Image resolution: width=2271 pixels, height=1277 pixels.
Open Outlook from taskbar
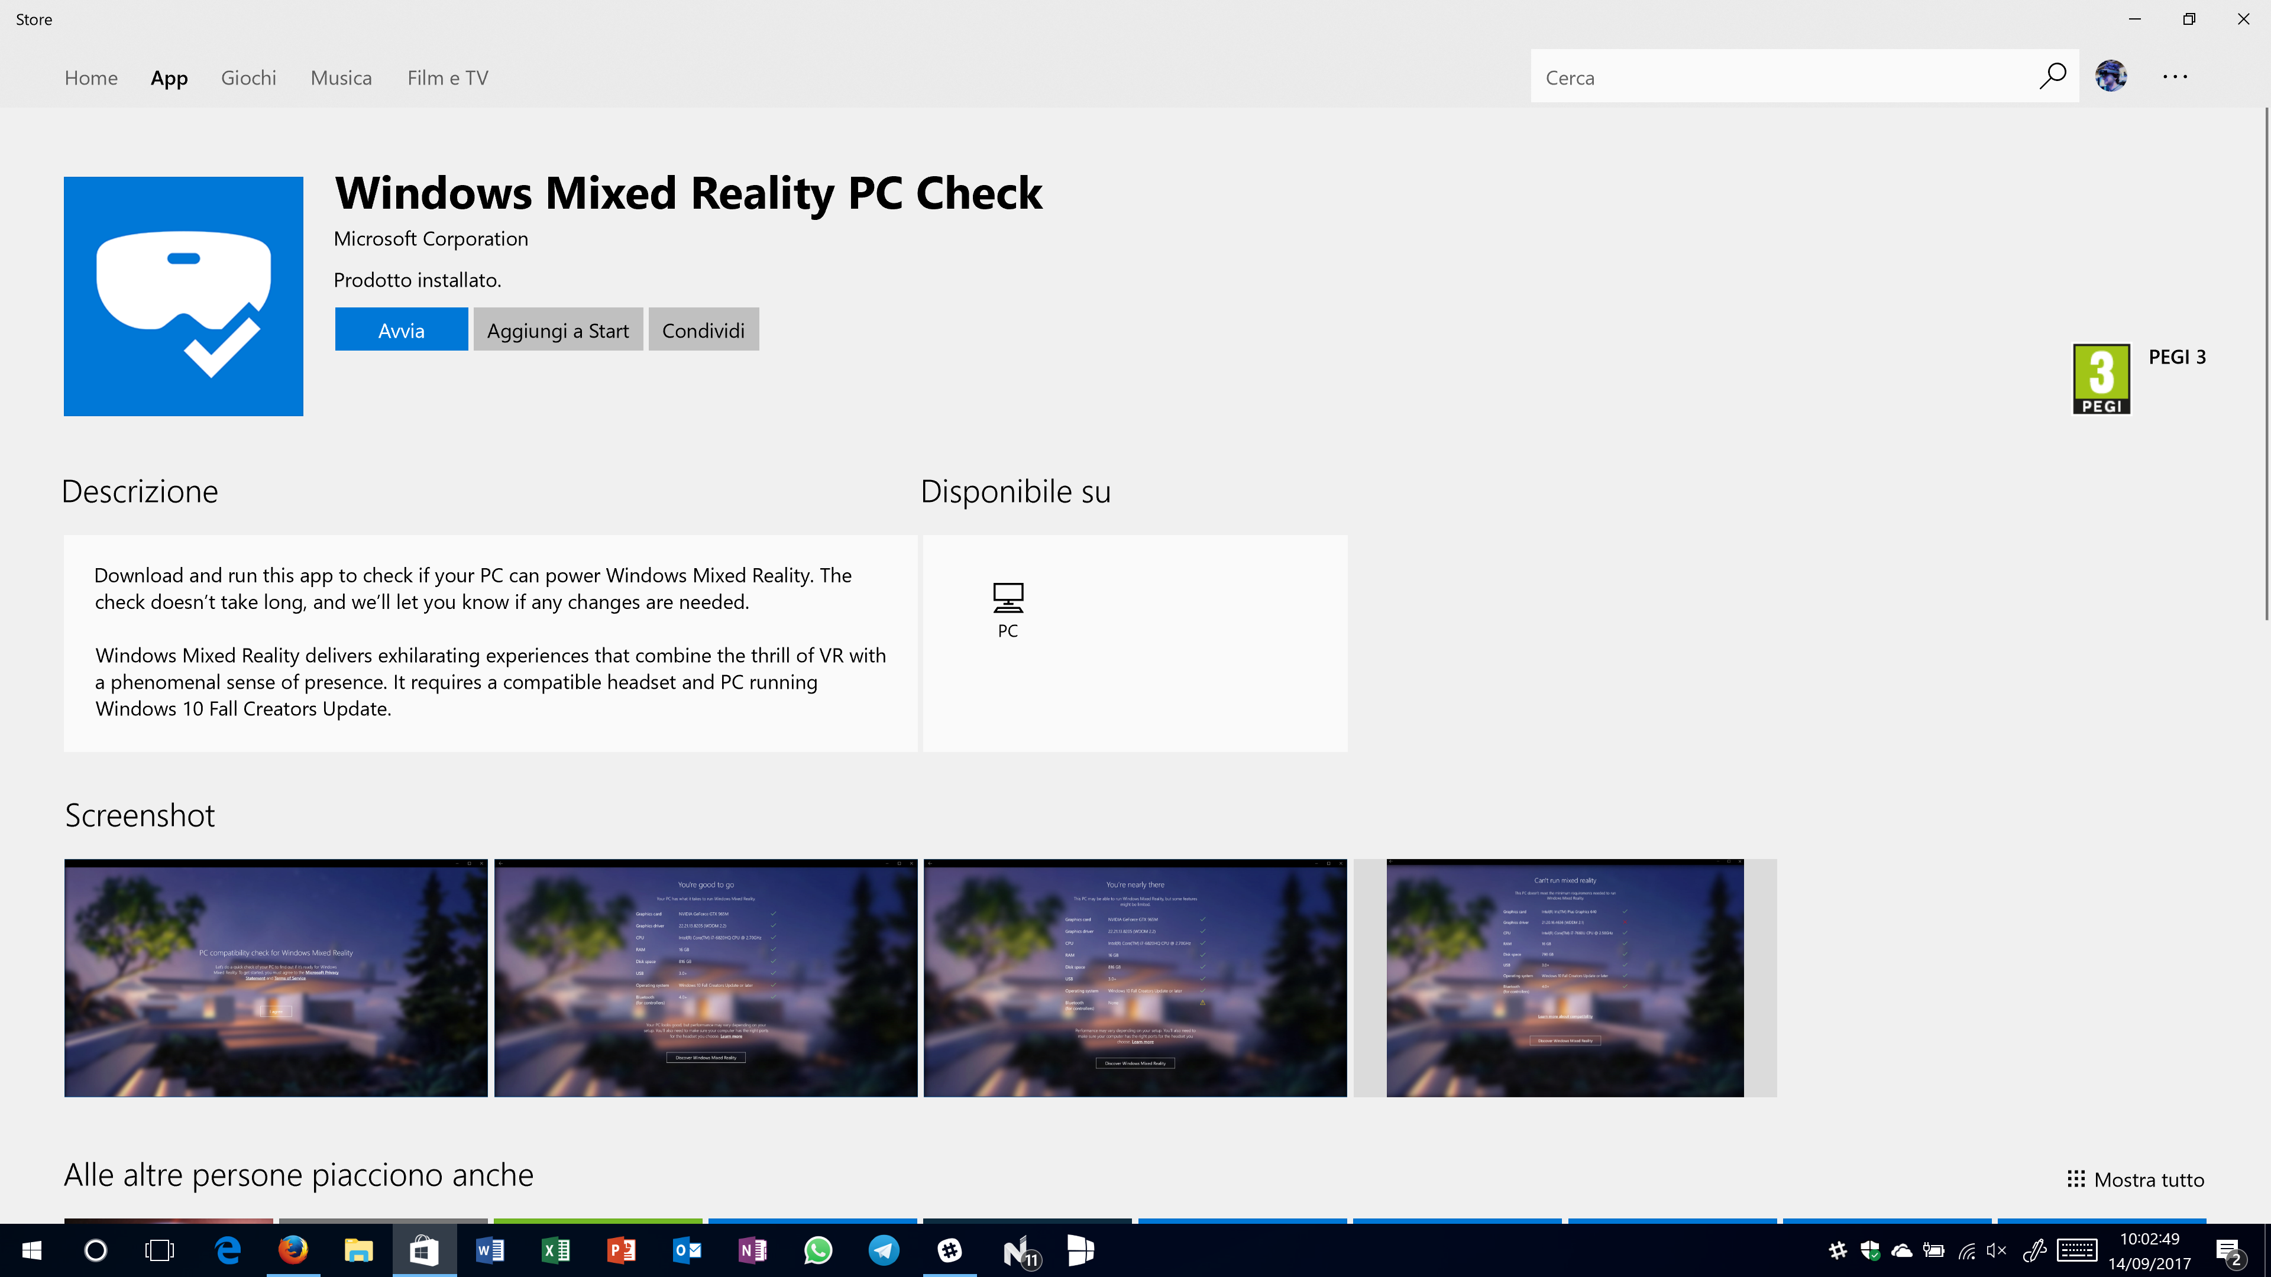coord(687,1250)
